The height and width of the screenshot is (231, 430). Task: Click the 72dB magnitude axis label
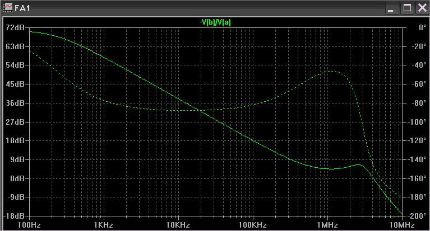(x=15, y=27)
